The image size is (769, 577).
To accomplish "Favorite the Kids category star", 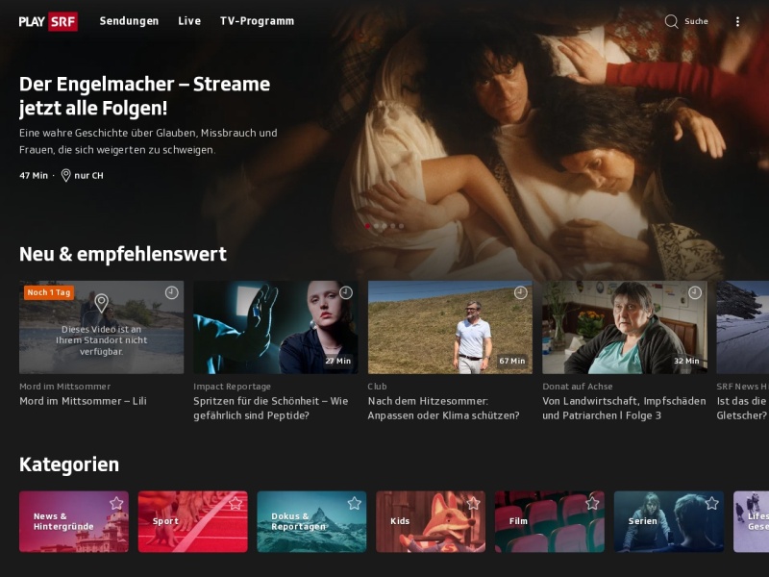I will click(473, 503).
